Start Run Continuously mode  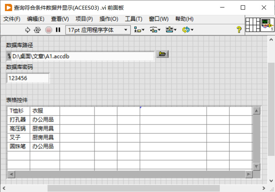coord(37,30)
